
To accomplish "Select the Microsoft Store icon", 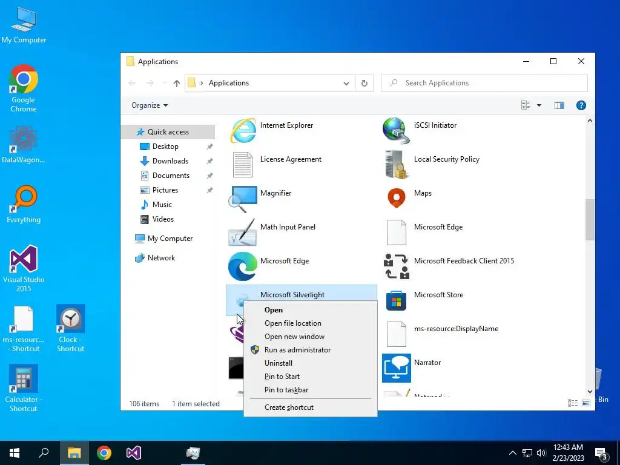I will 396,300.
